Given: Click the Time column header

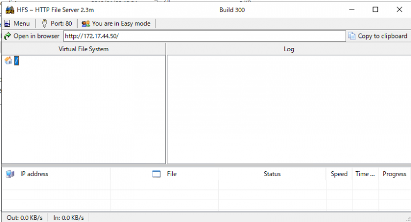Looking at the screenshot, I should [x=365, y=174].
